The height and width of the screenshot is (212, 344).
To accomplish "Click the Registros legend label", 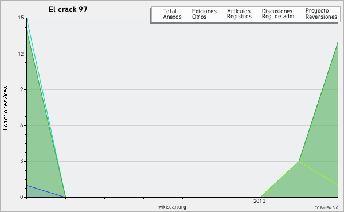I will coord(239,17).
